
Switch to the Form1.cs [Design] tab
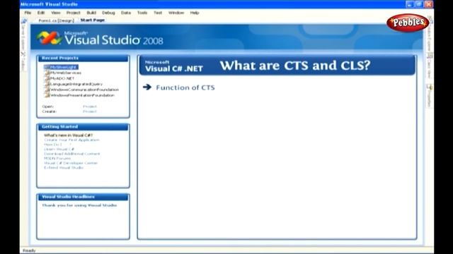pos(57,20)
